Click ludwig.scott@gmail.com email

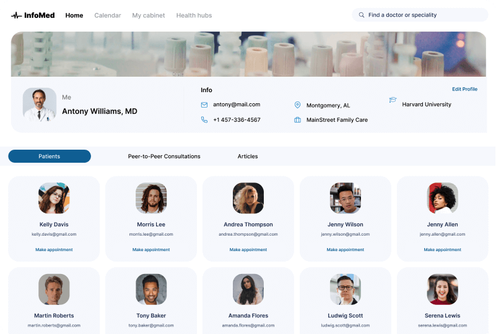tap(345, 325)
